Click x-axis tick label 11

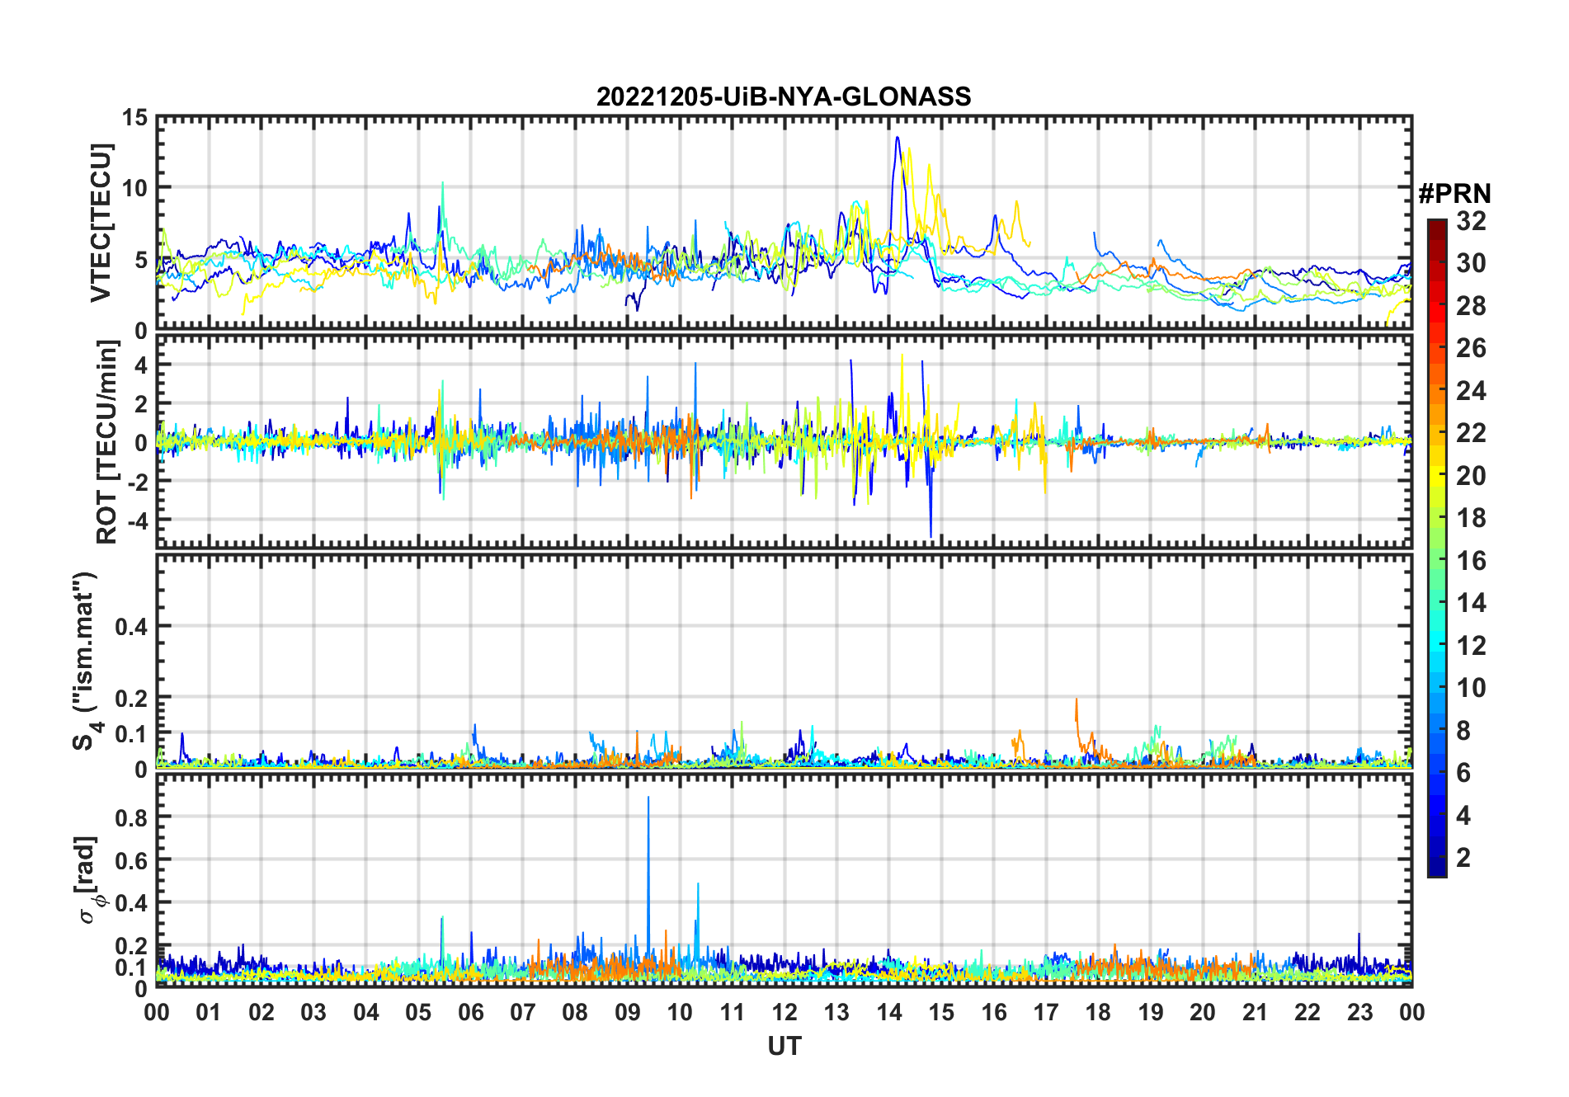click(733, 1012)
